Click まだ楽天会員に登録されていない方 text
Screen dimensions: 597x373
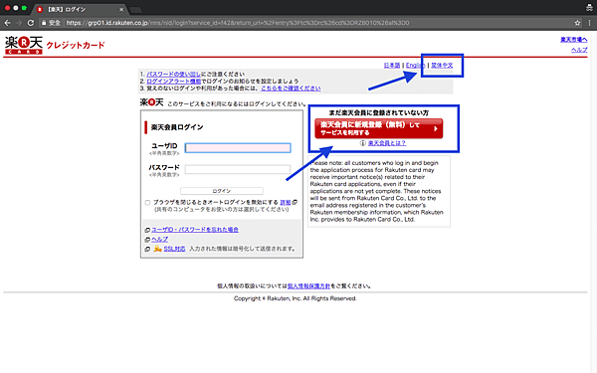click(379, 112)
